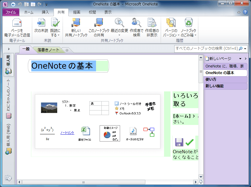Select the 落書きノート section tab
This screenshot has height=187, width=251.
[x=48, y=50]
